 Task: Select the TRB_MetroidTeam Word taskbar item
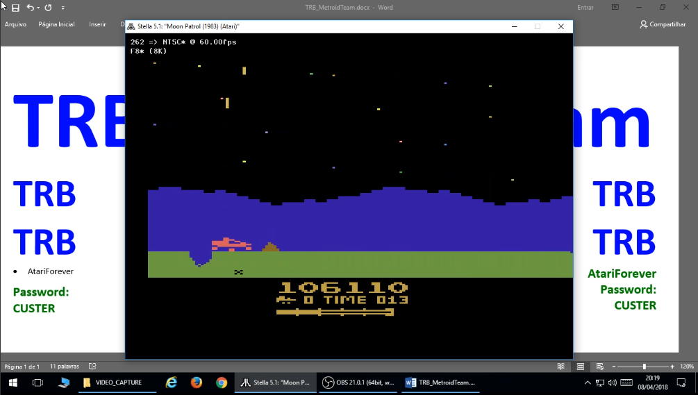tap(441, 383)
